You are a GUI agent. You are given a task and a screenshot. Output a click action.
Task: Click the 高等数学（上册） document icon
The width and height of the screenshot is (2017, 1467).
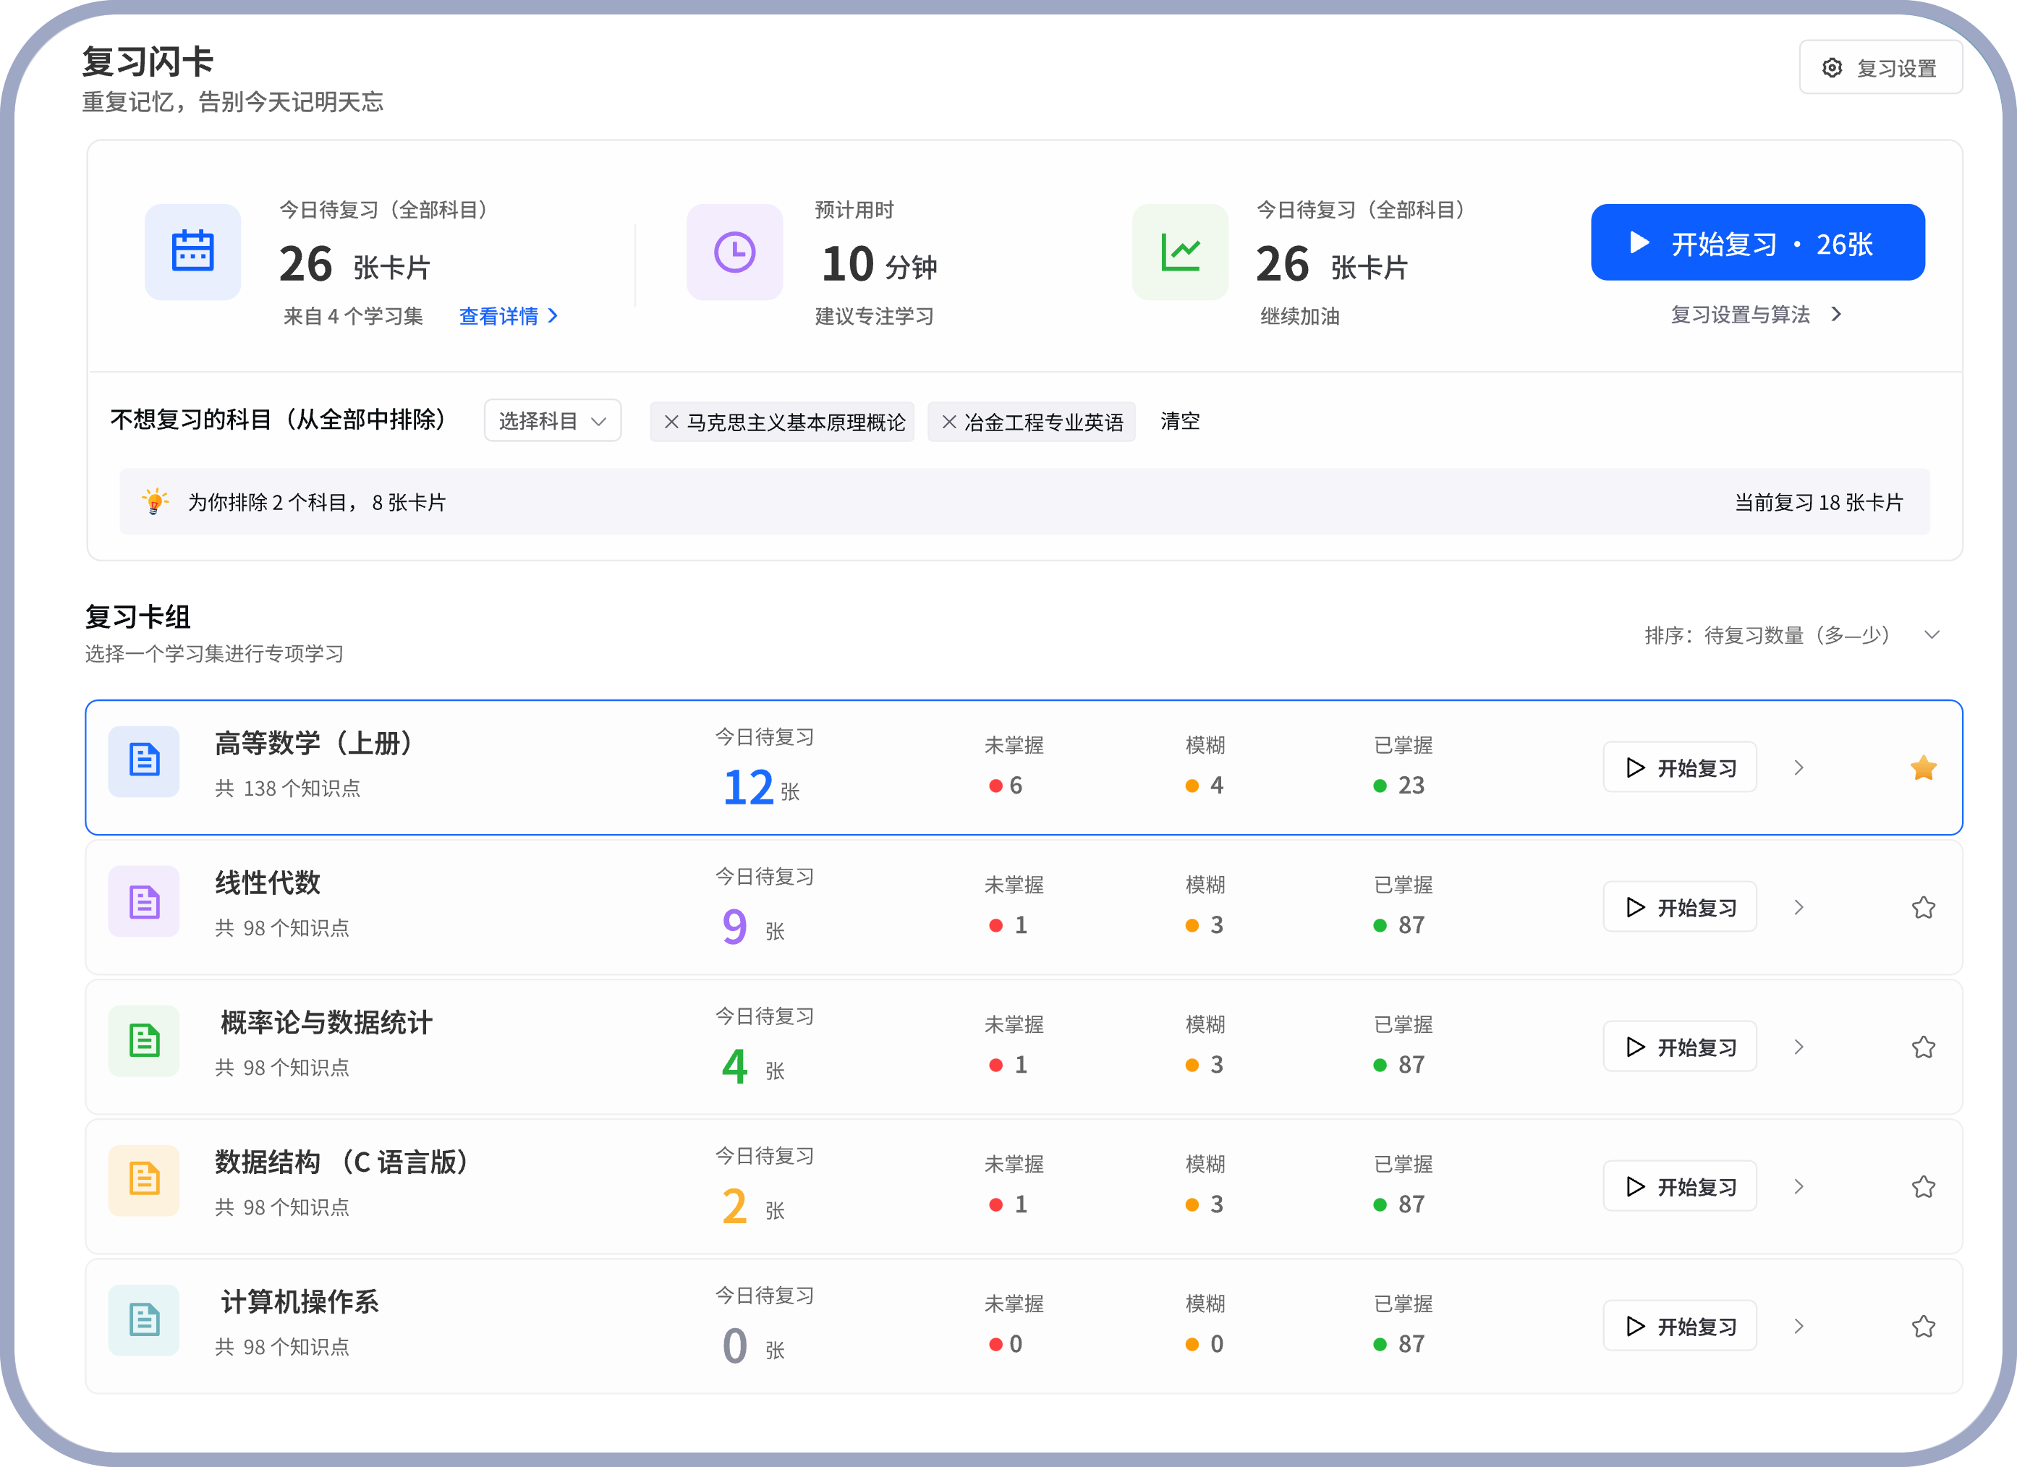click(x=144, y=761)
